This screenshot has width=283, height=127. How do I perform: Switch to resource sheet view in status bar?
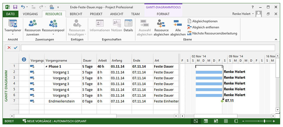[x=226, y=121]
